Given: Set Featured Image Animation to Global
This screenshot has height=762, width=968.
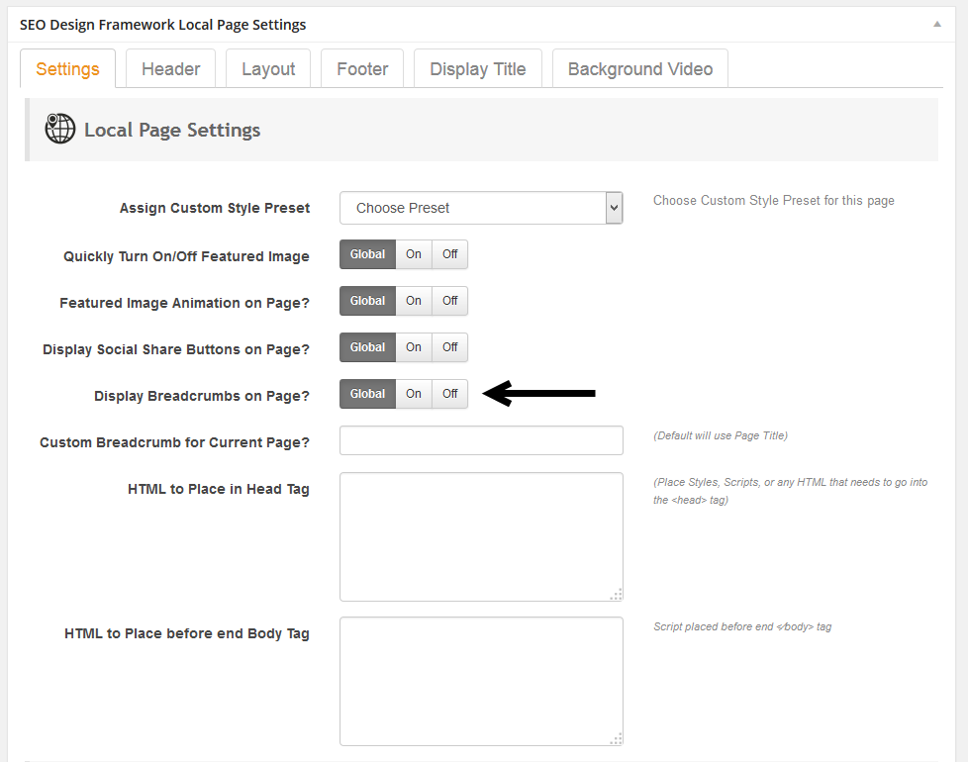Looking at the screenshot, I should coord(367,301).
